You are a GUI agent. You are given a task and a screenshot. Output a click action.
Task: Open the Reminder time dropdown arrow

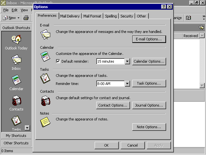click(127, 83)
